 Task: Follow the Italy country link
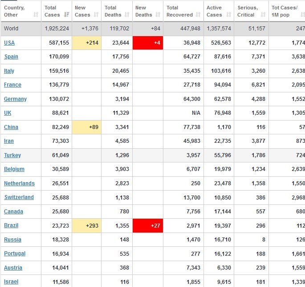click(x=9, y=71)
